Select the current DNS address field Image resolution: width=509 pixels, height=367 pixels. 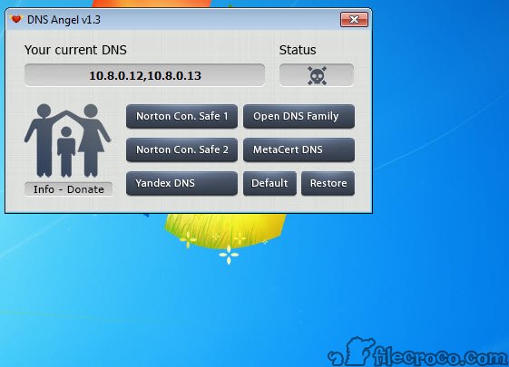point(145,75)
